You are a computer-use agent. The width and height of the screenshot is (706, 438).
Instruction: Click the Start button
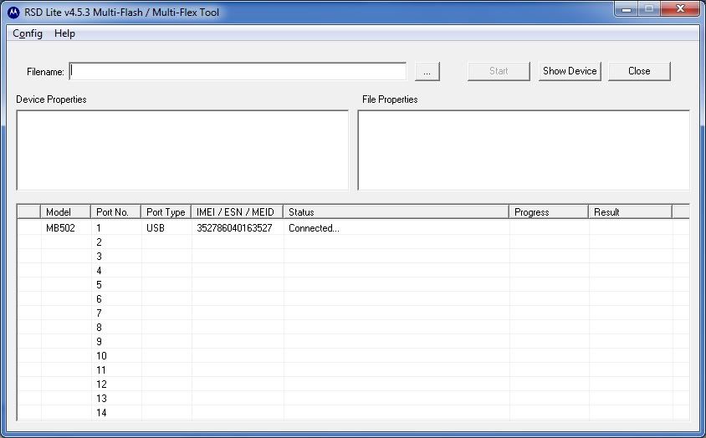coord(499,71)
